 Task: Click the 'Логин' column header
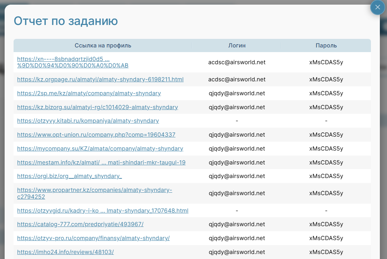(237, 46)
